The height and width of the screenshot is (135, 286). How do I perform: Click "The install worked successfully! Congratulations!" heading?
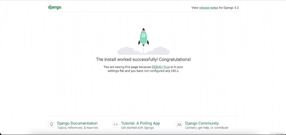(x=143, y=59)
